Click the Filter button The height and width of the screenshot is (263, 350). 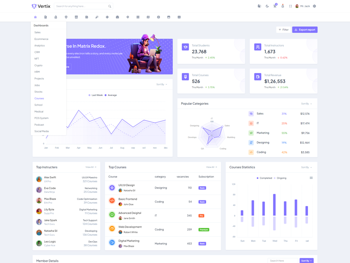coord(283,30)
